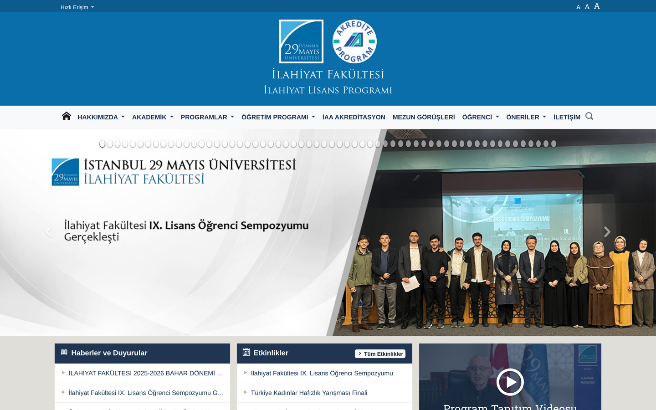Screen dimensions: 656x410
Task: Open the AKADEMİK menu
Action: (x=153, y=117)
